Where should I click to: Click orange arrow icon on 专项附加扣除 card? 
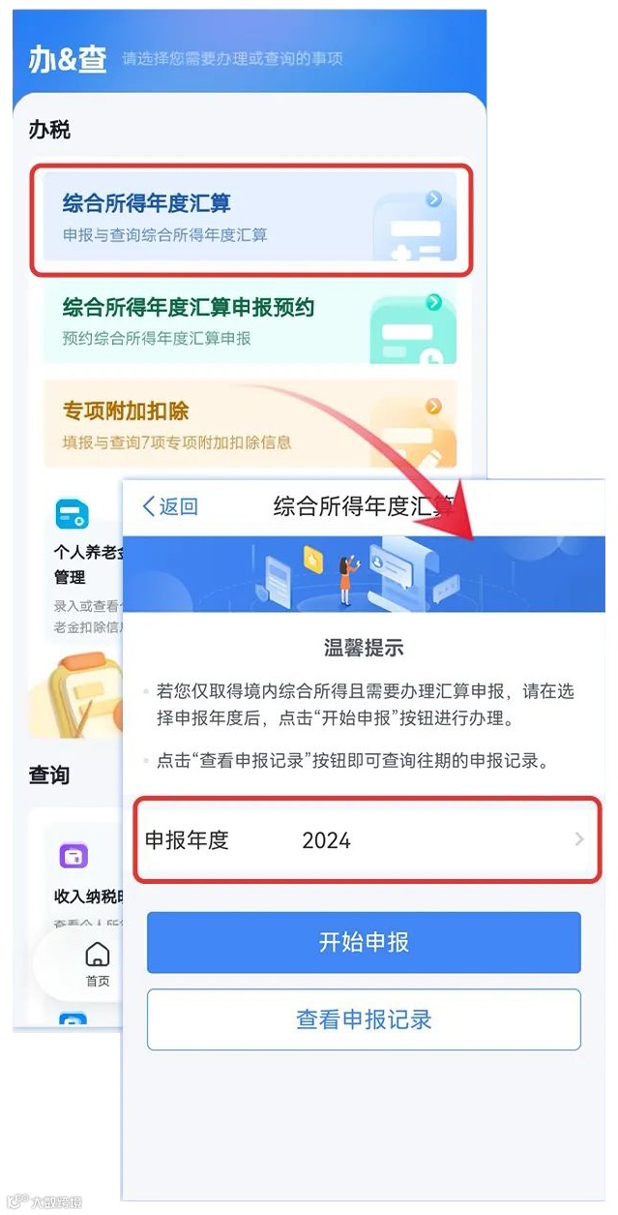(x=434, y=406)
